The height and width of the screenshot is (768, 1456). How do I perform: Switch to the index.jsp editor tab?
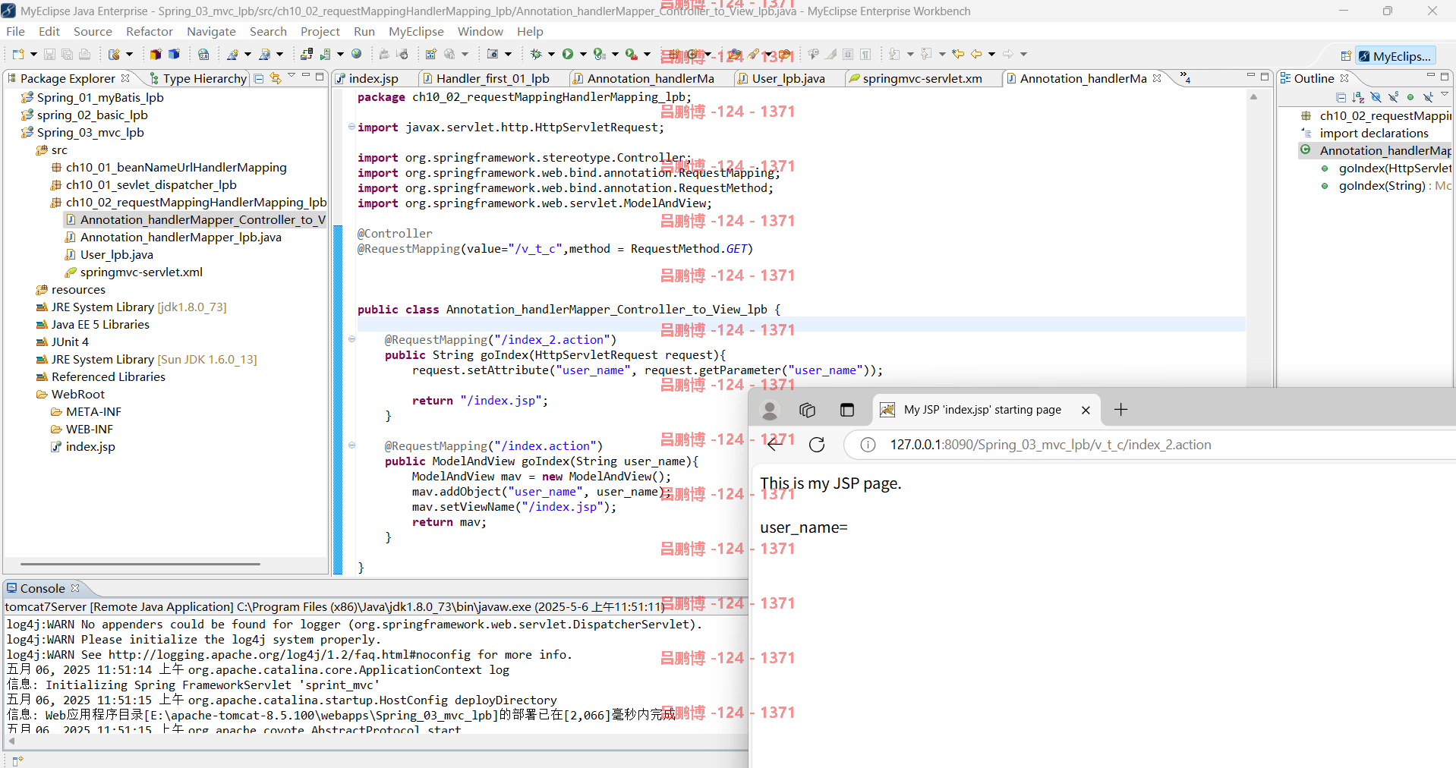pyautogui.click(x=373, y=78)
